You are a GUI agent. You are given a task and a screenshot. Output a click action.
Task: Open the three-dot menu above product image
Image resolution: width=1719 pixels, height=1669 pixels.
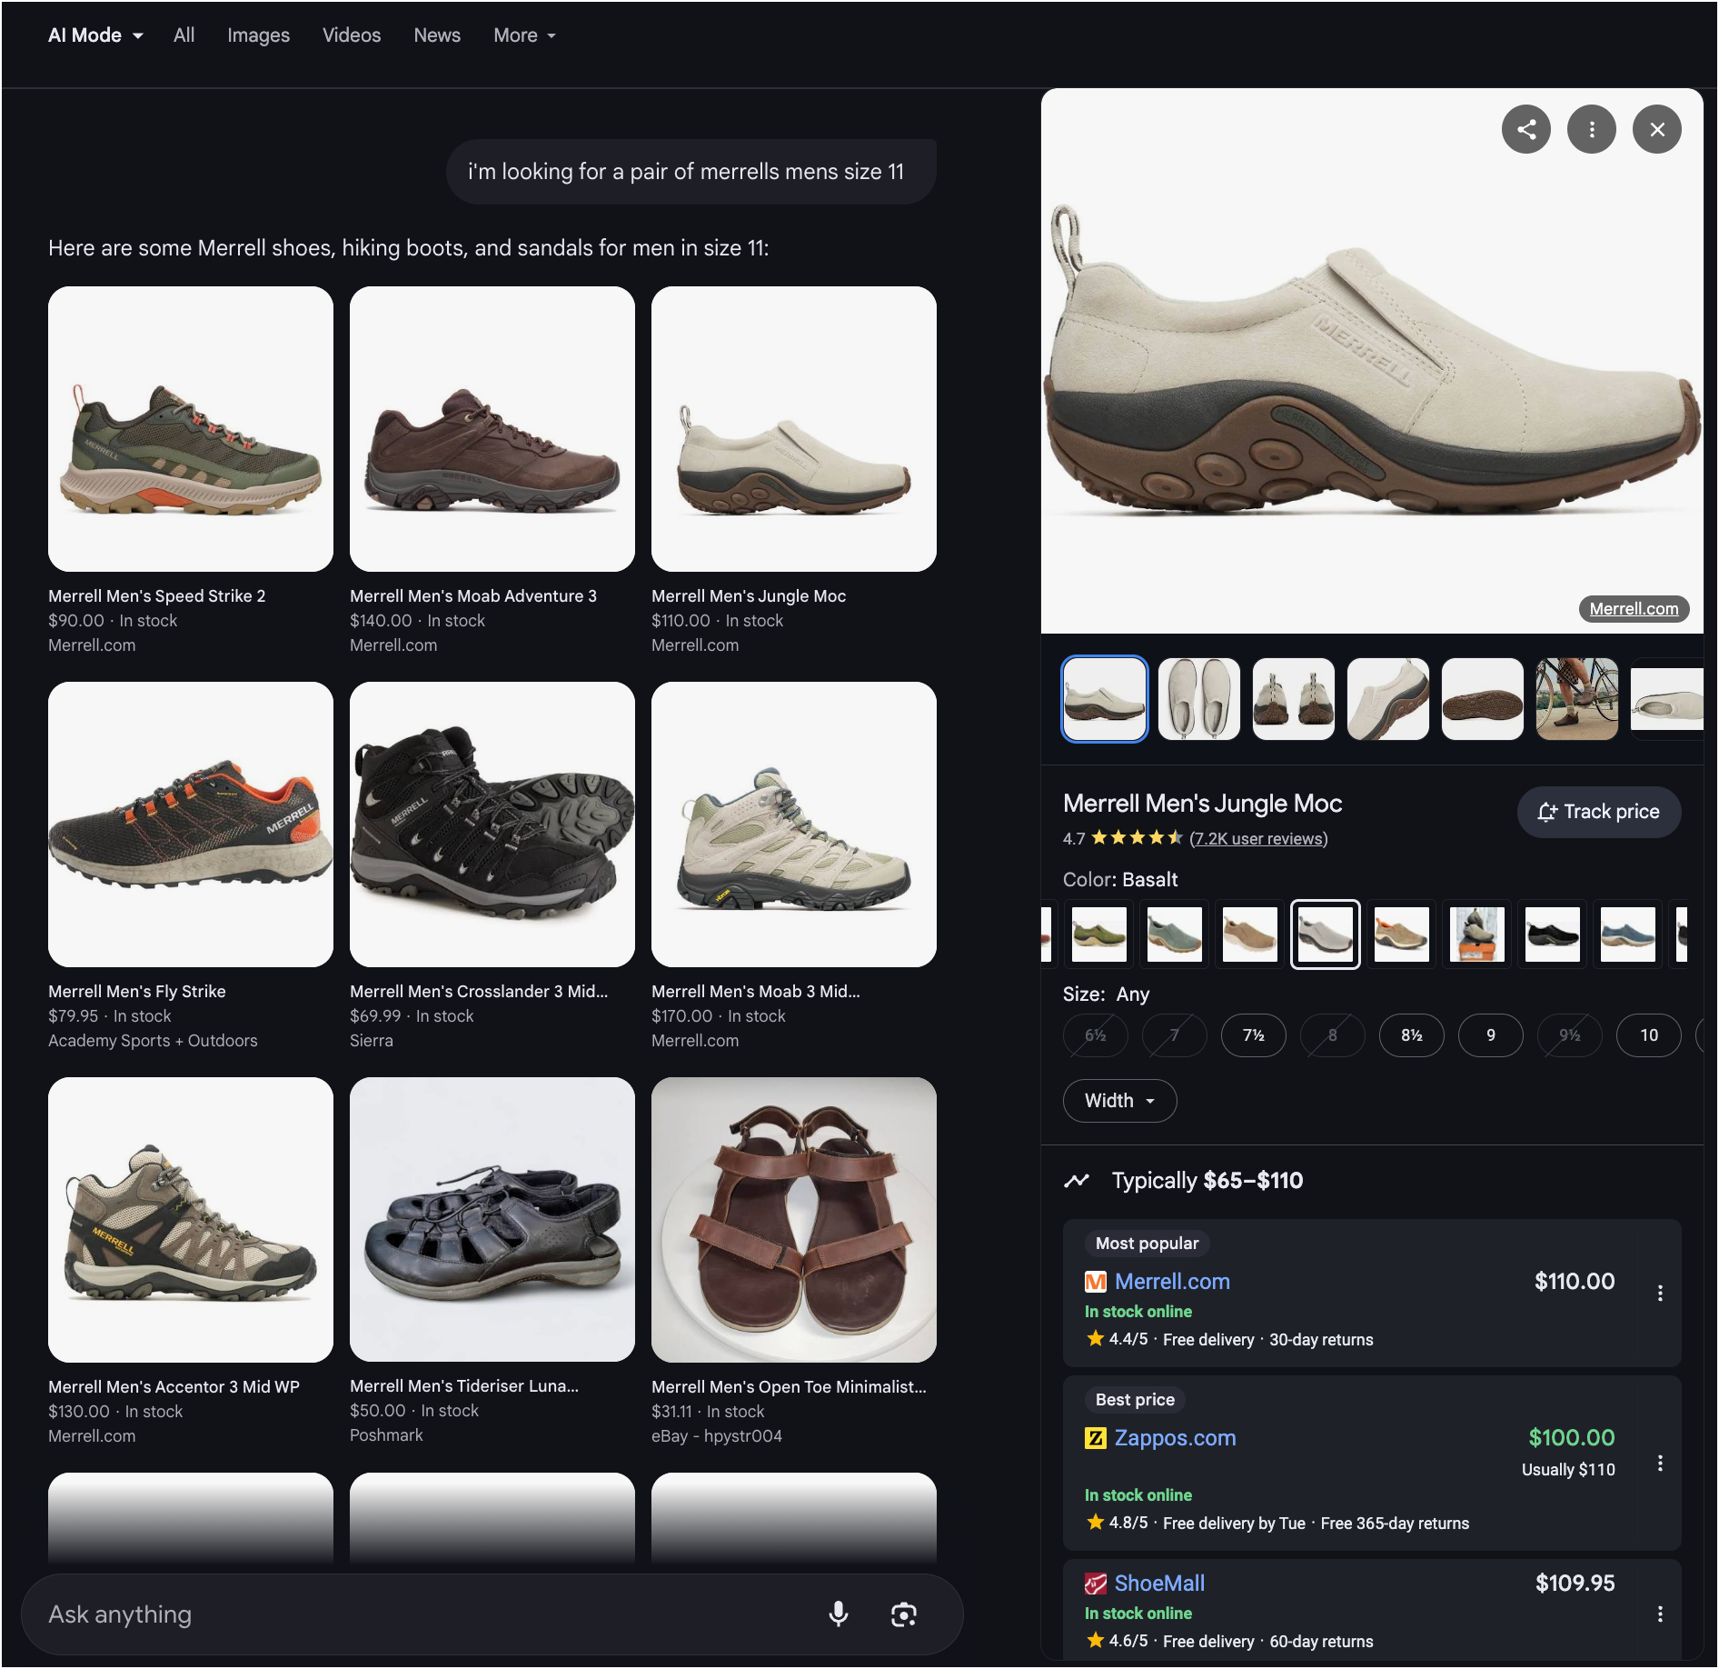point(1591,130)
